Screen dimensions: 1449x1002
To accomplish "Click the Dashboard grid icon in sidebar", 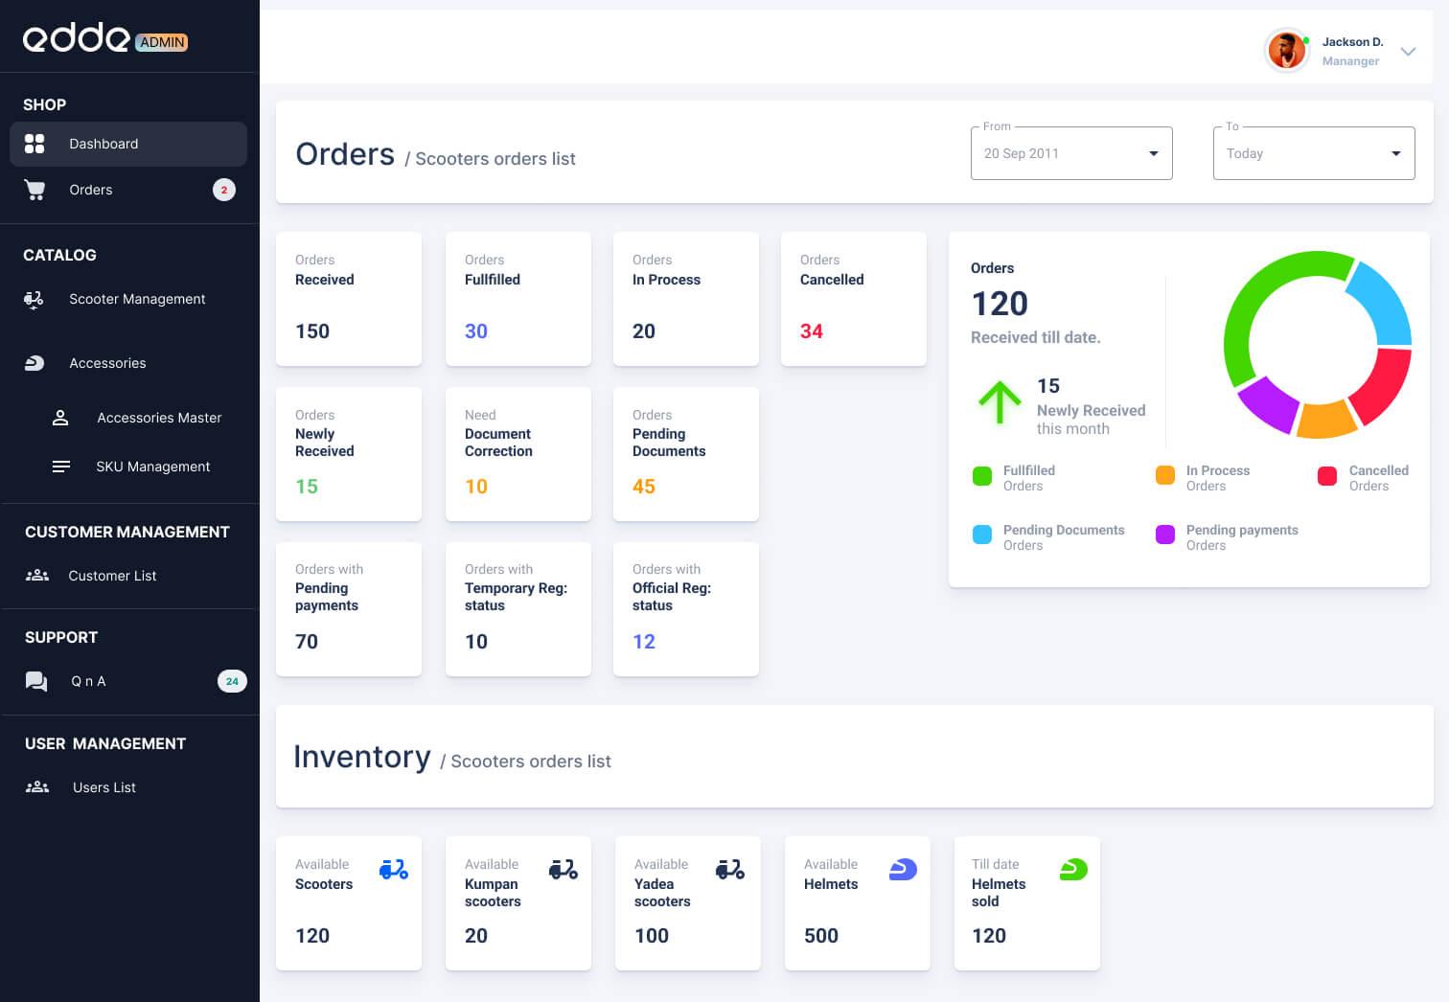I will (x=34, y=144).
